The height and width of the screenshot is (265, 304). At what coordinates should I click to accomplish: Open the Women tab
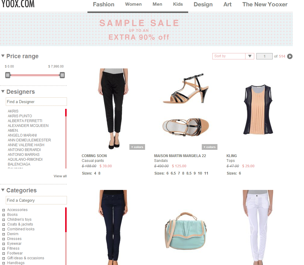133,4
